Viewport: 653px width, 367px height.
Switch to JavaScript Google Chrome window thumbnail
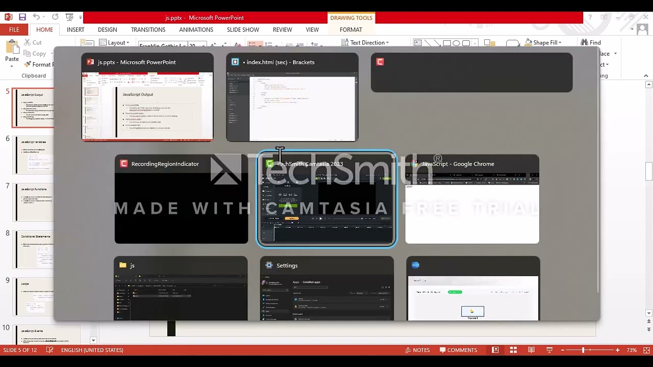[472, 199]
